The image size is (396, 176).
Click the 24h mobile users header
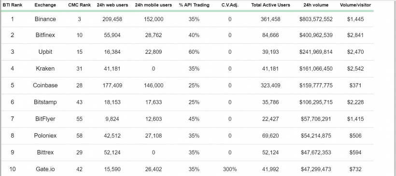[153, 5]
